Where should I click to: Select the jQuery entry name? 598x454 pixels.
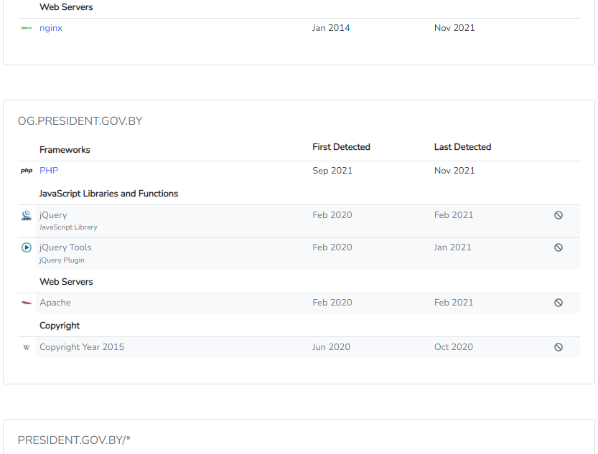tap(53, 215)
